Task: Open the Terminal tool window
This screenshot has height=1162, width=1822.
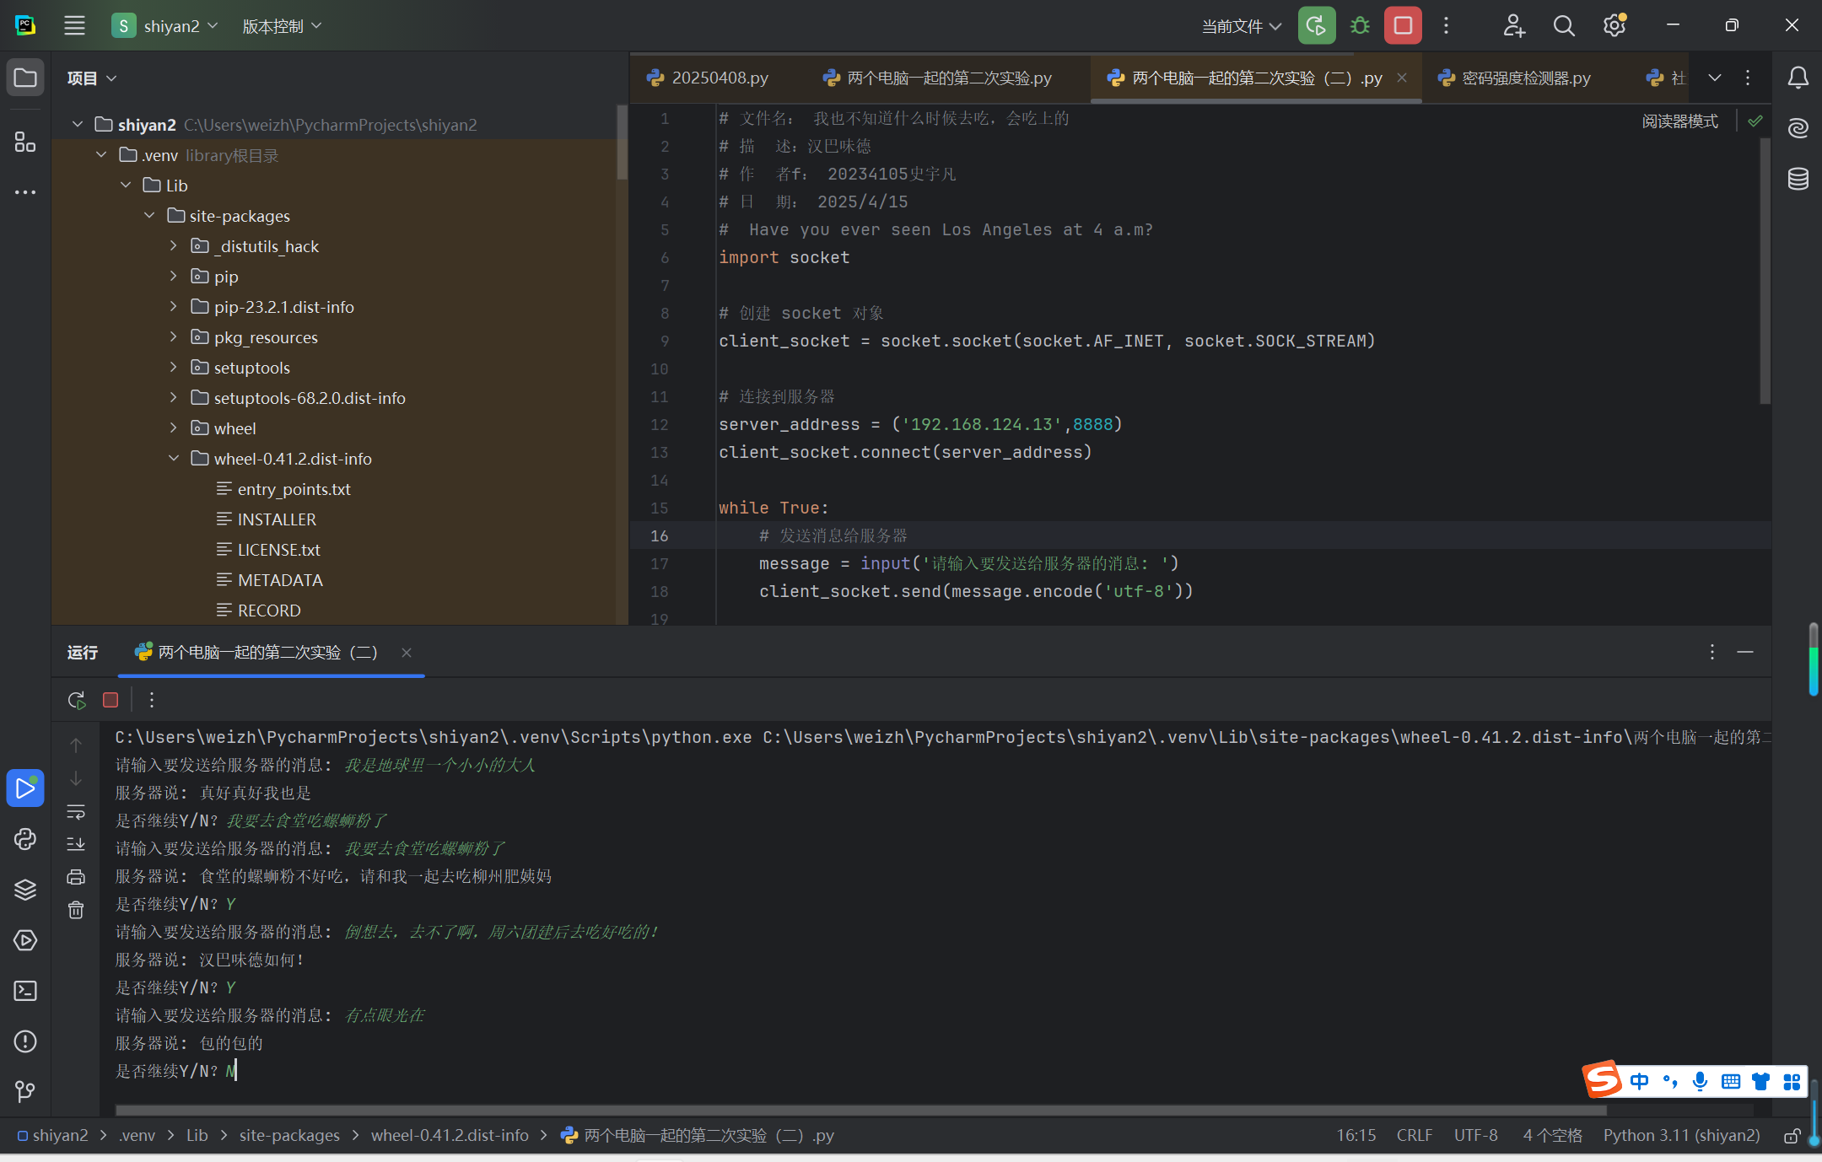Action: pos(25,991)
